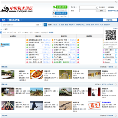Open the 同城猎友 forum link

(105, 71)
